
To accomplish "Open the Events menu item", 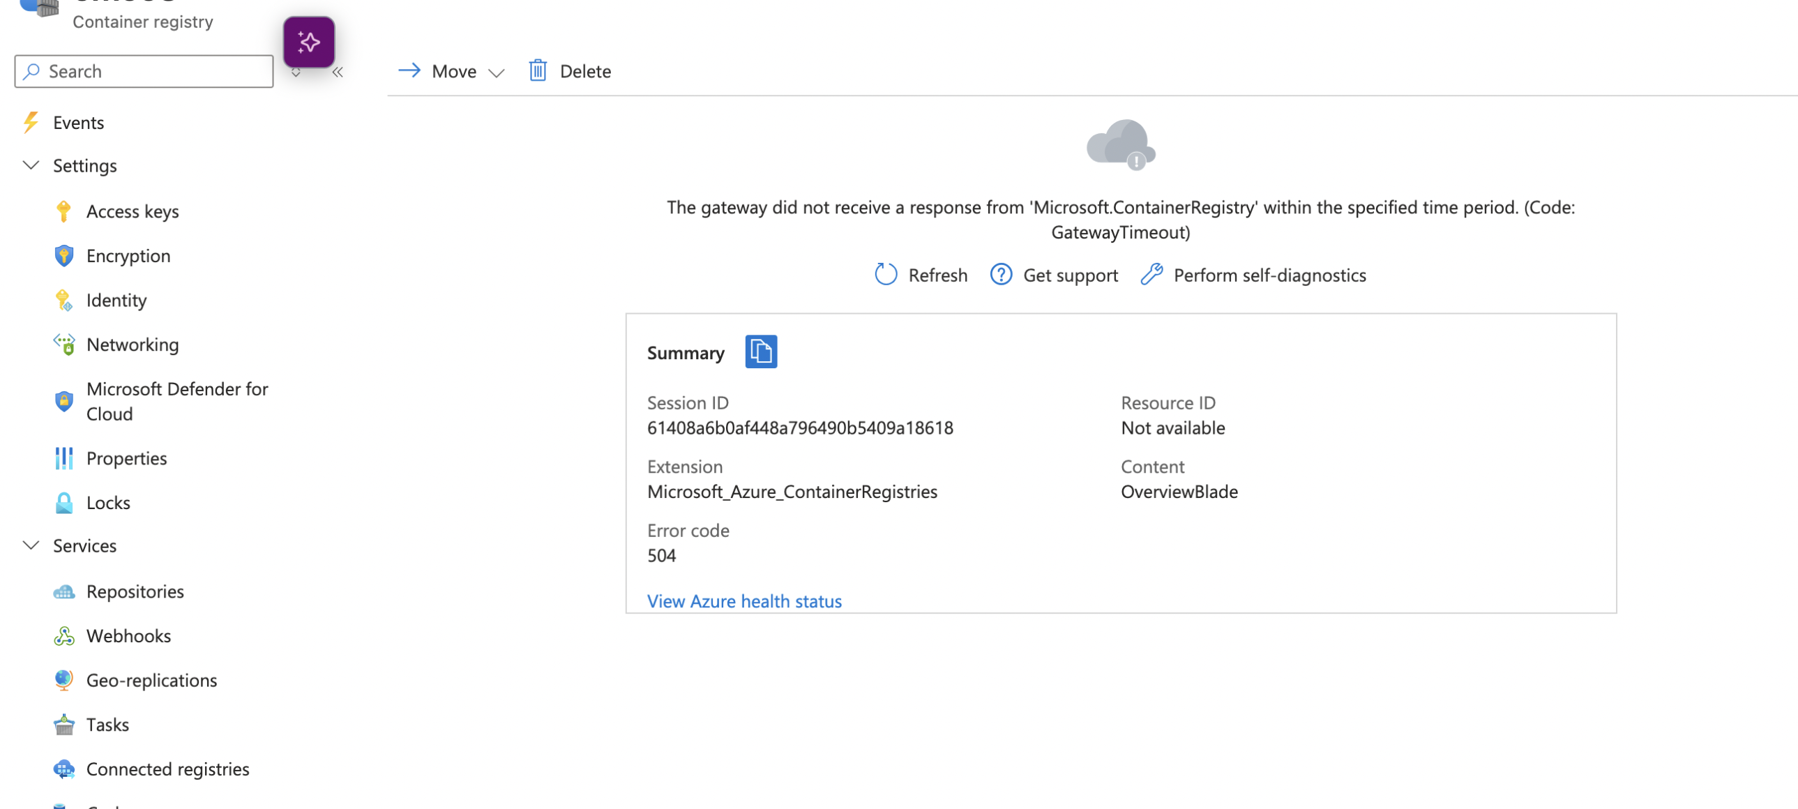I will [78, 122].
